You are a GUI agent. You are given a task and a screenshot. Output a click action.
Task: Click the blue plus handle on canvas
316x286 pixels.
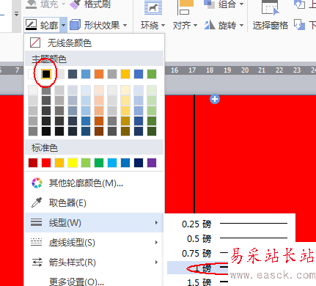215,99
